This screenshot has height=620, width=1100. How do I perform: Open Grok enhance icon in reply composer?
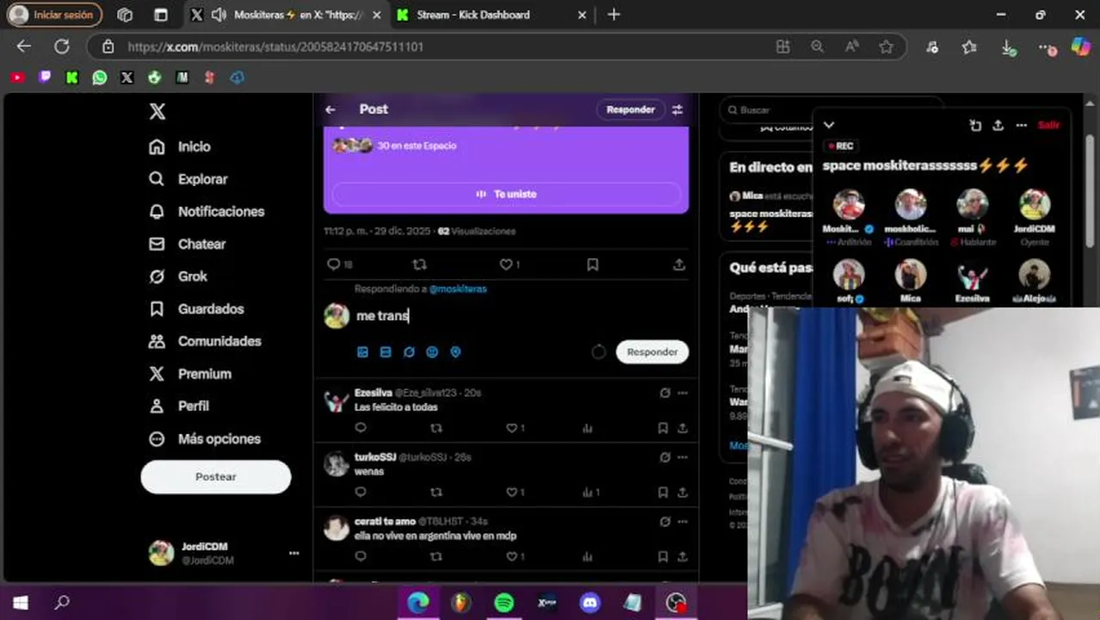pyautogui.click(x=409, y=352)
